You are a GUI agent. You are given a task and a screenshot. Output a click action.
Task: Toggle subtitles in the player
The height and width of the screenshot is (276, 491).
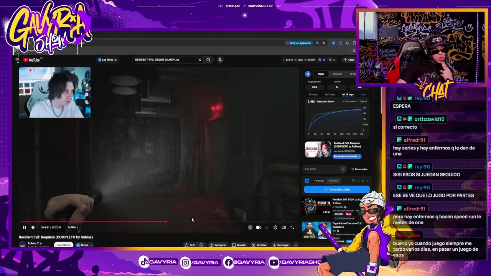tap(267, 227)
